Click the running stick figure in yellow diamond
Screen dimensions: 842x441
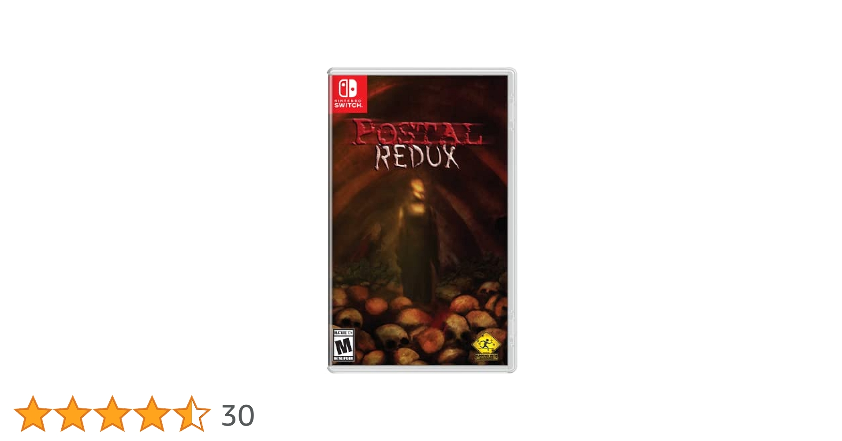click(x=486, y=343)
